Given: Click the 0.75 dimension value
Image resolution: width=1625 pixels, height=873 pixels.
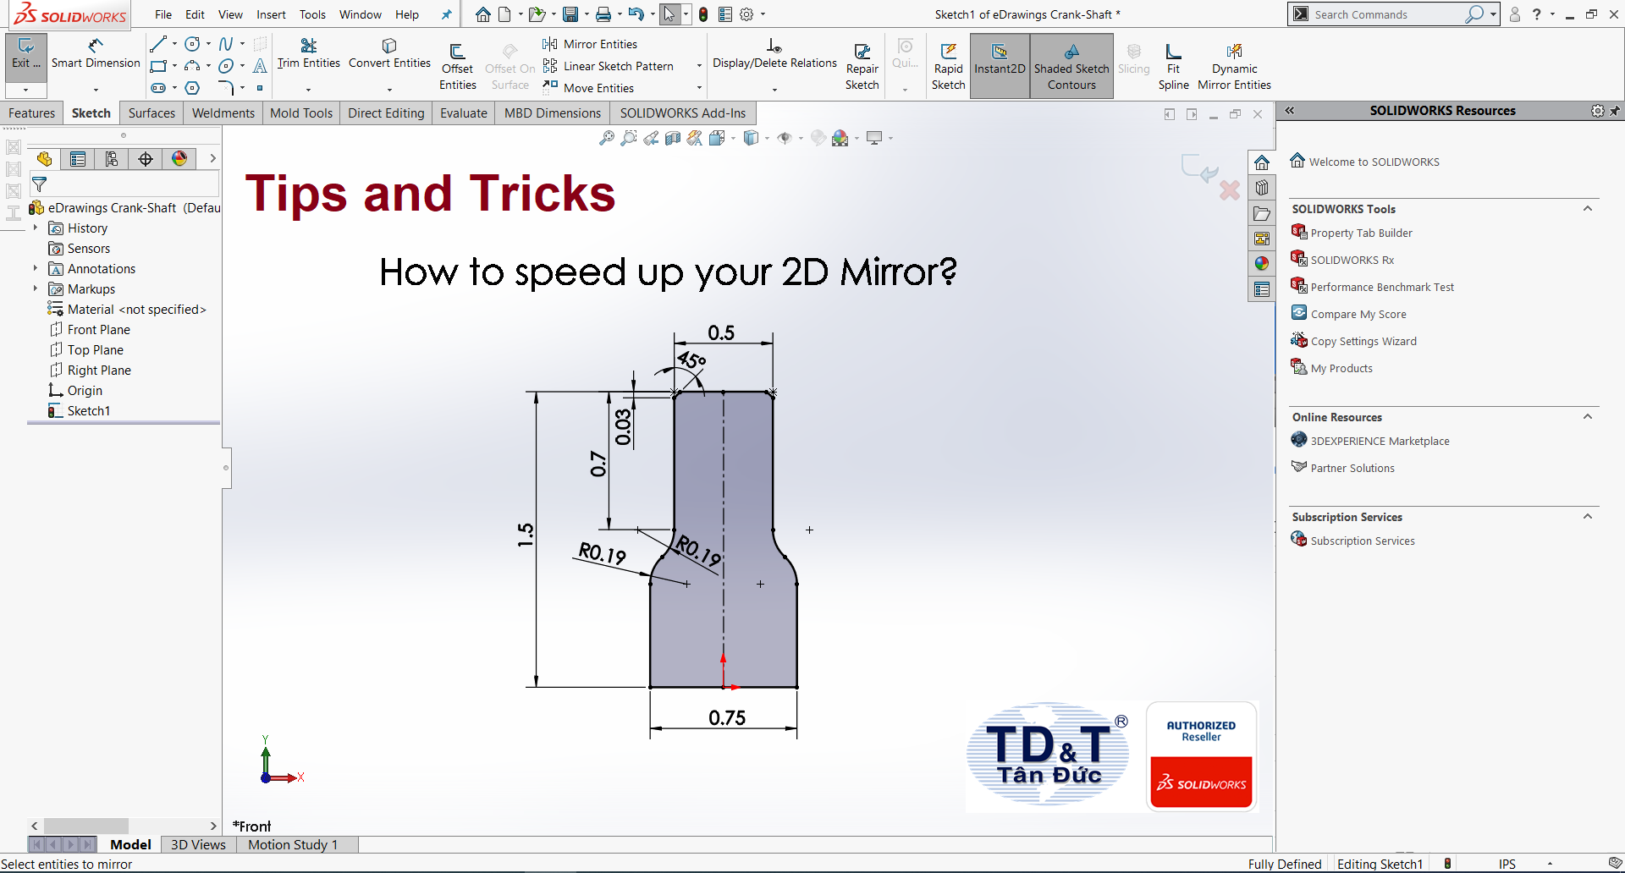Looking at the screenshot, I should pos(727,717).
